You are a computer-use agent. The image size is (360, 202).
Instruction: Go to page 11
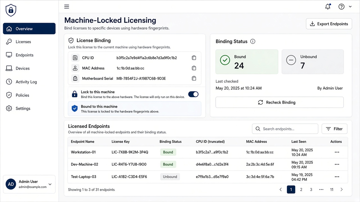coord(332,190)
